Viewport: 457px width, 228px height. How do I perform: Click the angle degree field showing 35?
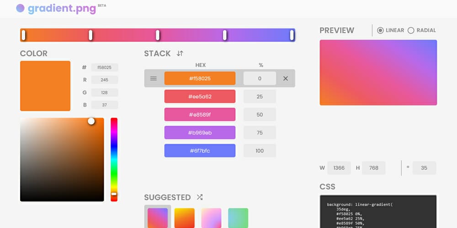(424, 168)
